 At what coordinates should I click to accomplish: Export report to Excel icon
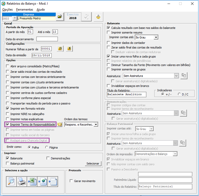32,182
